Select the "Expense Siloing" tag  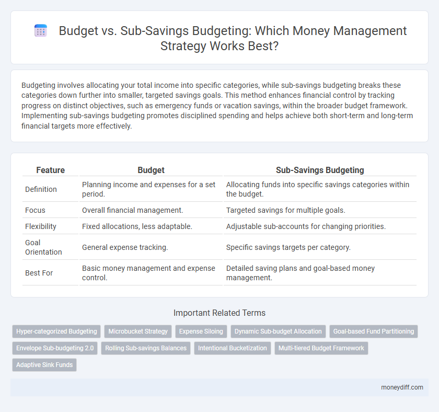coord(201,331)
